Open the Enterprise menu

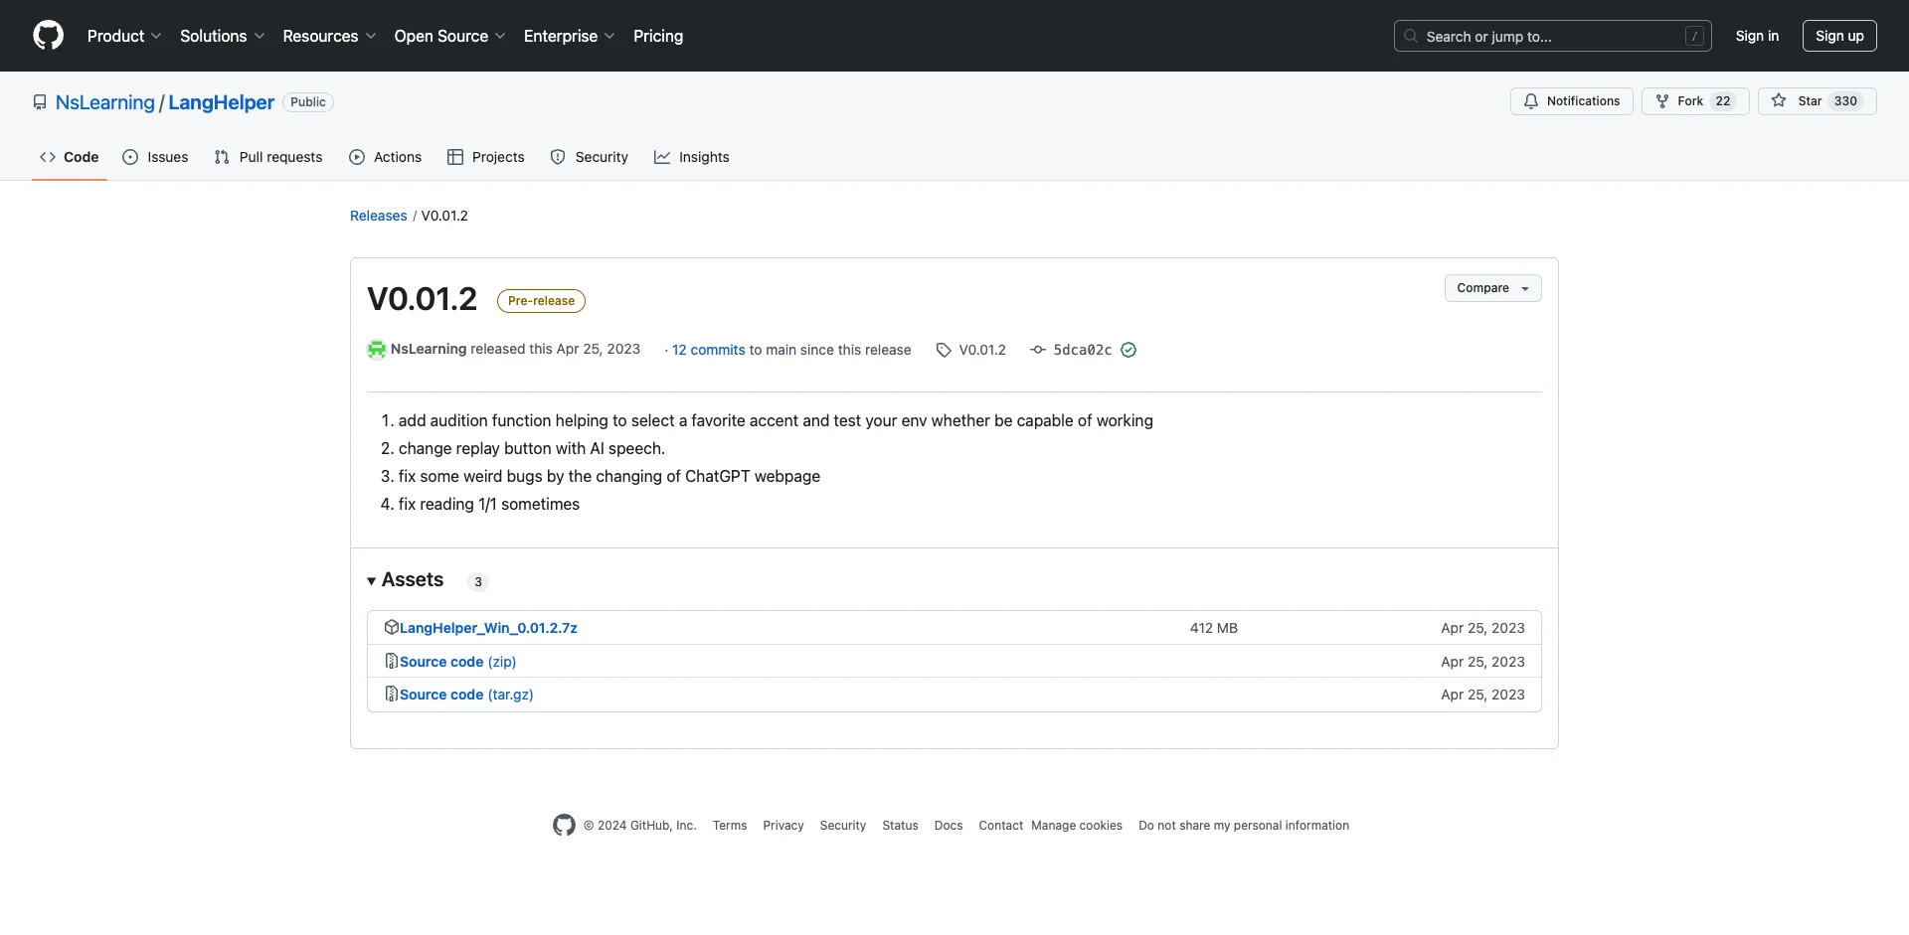click(x=569, y=36)
